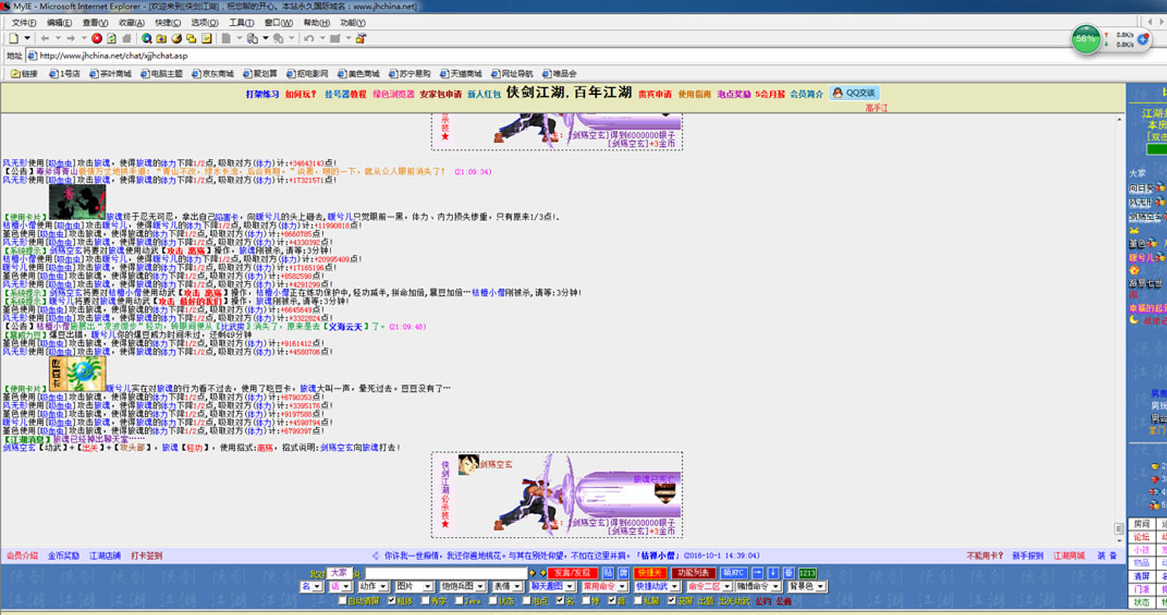Viewport: 1167px width, 615px height.
Task: Go back with the left arrow icon
Action: (45, 39)
